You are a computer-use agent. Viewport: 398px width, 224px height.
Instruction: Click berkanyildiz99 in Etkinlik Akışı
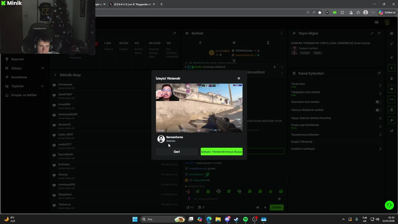click(x=68, y=114)
